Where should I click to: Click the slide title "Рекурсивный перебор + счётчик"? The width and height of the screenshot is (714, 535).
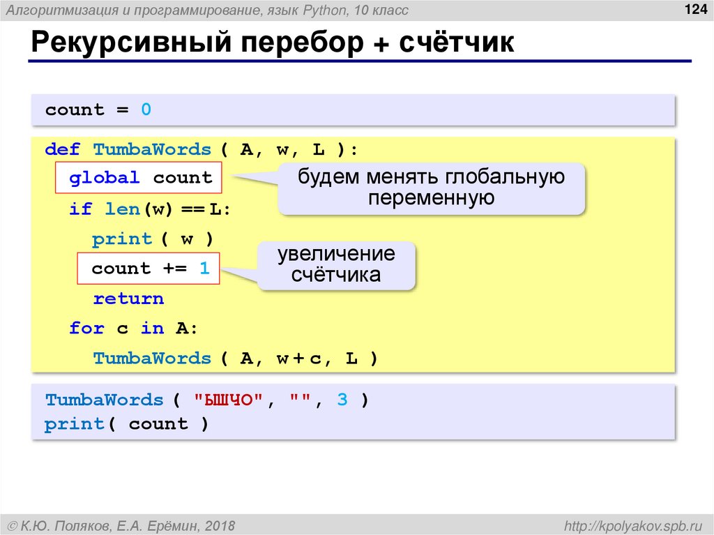273,43
